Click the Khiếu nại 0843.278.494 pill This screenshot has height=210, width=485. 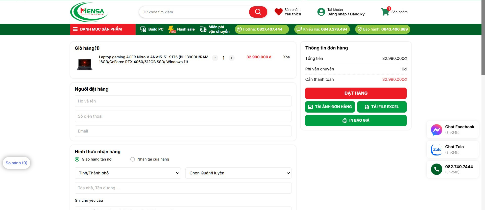pyautogui.click(x=322, y=29)
